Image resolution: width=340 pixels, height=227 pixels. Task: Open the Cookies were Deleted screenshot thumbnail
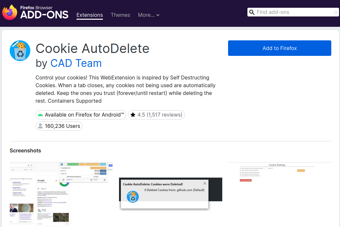click(170, 194)
